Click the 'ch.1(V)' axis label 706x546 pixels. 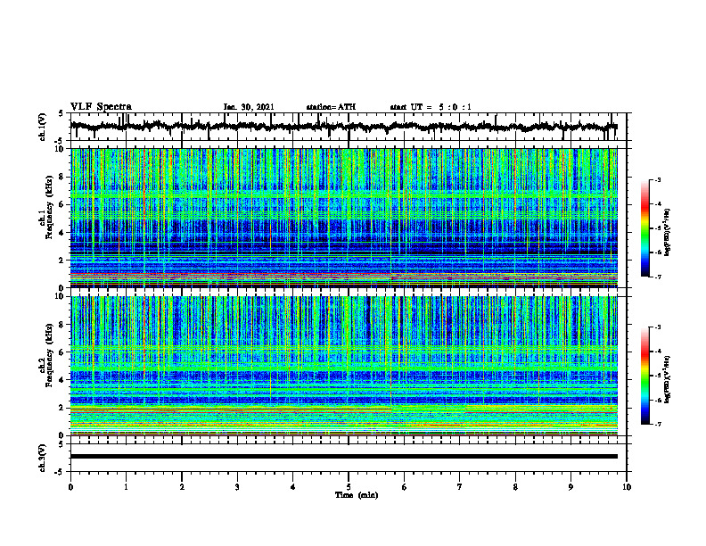(42, 127)
